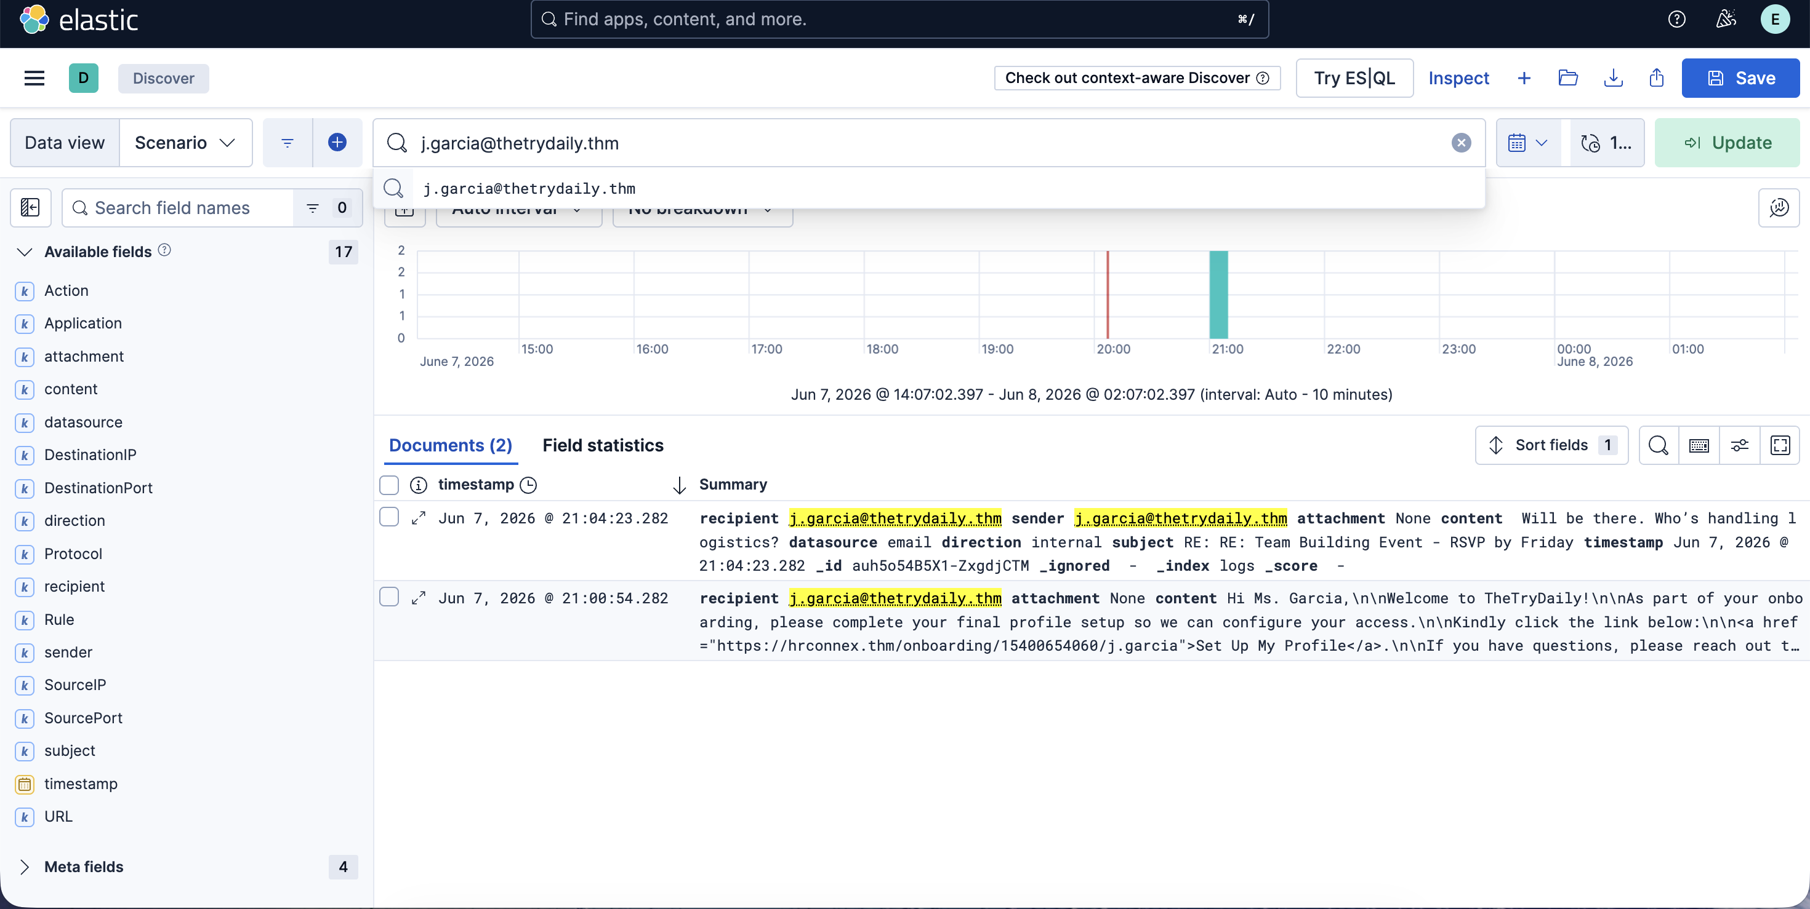Create a new Discover session with plus icon
Image resolution: width=1810 pixels, height=909 pixels.
[x=1523, y=78]
